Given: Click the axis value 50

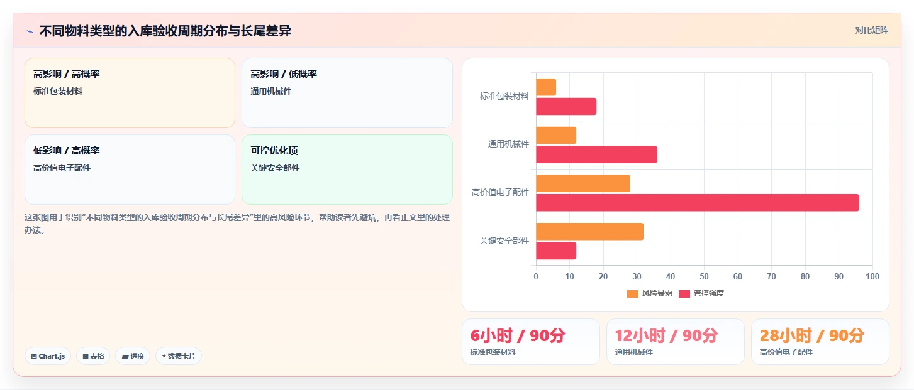Looking at the screenshot, I should click(x=704, y=276).
